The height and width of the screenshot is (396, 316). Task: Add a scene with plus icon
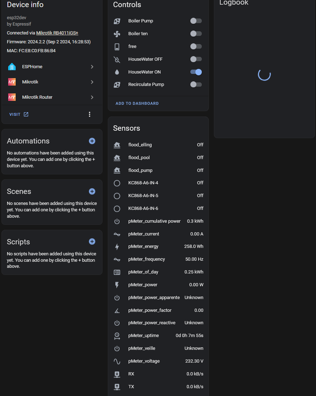92,191
